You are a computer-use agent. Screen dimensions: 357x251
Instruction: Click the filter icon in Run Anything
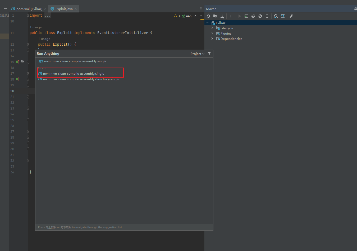[209, 54]
